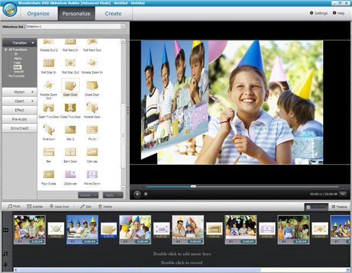Select slide 03 thumbnail in storyboard

click(135, 230)
